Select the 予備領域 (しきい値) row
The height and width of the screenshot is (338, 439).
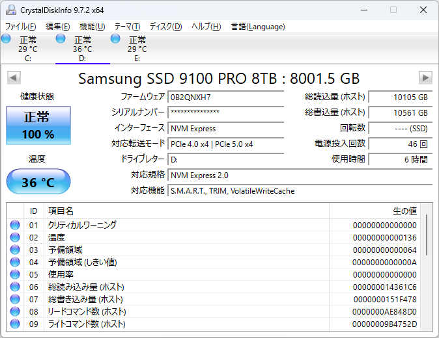pyautogui.click(x=214, y=262)
